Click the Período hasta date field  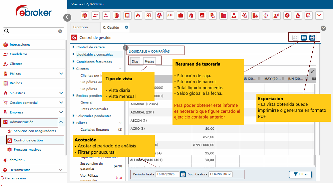coord(167,174)
